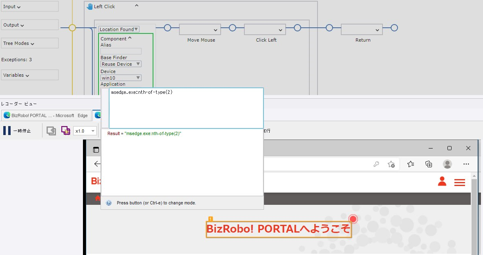Click the Result expression output text
Screen dimensions: 483x255
pyautogui.click(x=144, y=133)
